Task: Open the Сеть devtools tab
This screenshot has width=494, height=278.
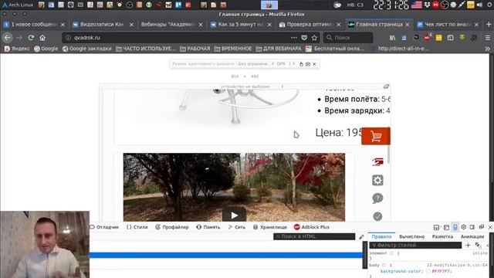Action: pyautogui.click(x=237, y=227)
